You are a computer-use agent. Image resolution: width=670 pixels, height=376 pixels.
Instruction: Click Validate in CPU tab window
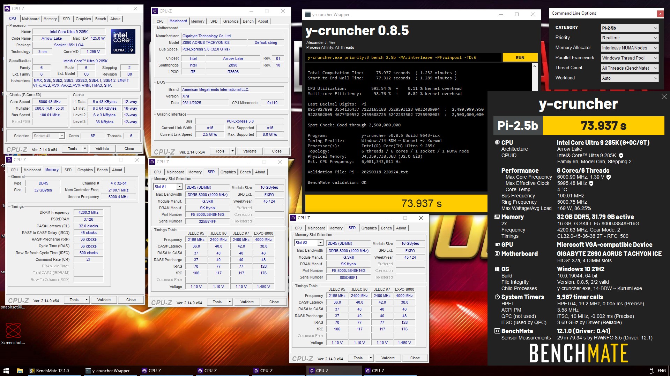pos(102,149)
